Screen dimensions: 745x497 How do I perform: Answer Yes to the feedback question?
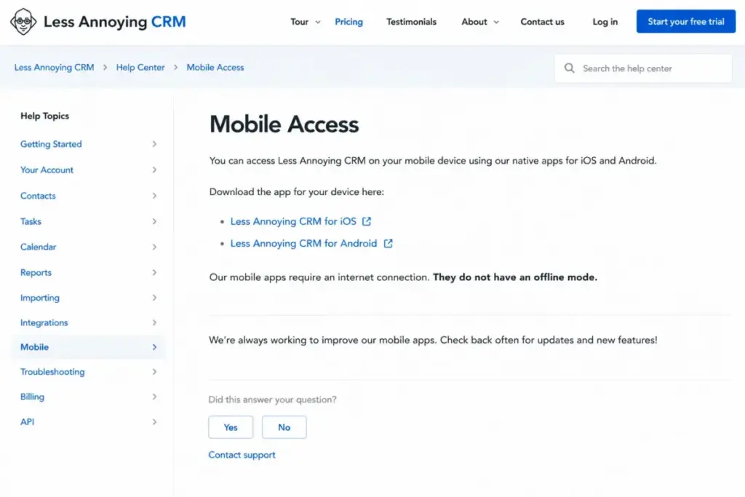[231, 427]
